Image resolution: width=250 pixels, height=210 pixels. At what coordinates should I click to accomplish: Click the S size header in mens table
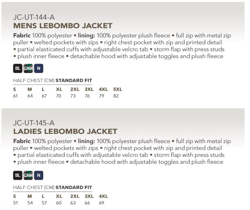[x=14, y=89]
